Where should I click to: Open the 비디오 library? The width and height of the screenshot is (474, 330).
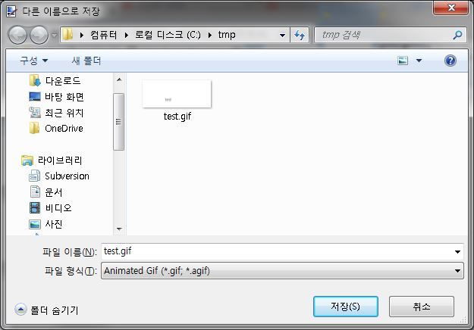[58, 208]
